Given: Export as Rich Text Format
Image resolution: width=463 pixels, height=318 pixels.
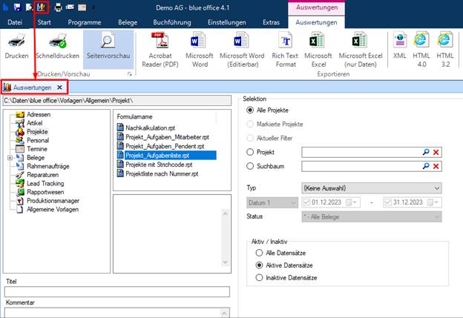Looking at the screenshot, I should point(285,50).
